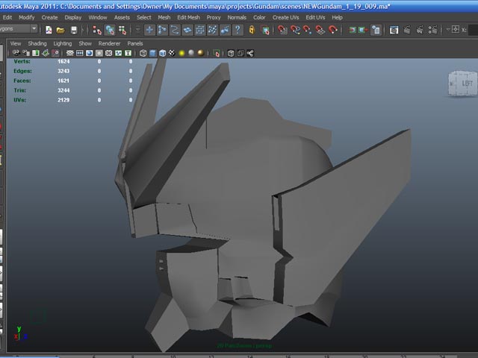Toggle the deformations selection mask icon
Viewport: 478px width, 358px height.
(x=199, y=30)
